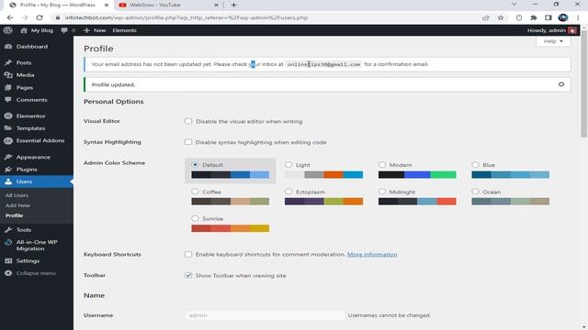Click the Templates folder icon in sidebar
This screenshot has width=588, height=330.
pyautogui.click(x=8, y=128)
